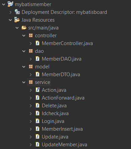Expand MemberDTO.java members
The image size is (131, 149).
point(31,74)
